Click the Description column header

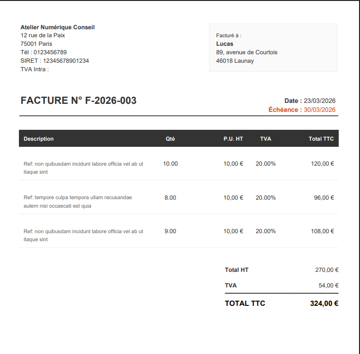coord(39,139)
